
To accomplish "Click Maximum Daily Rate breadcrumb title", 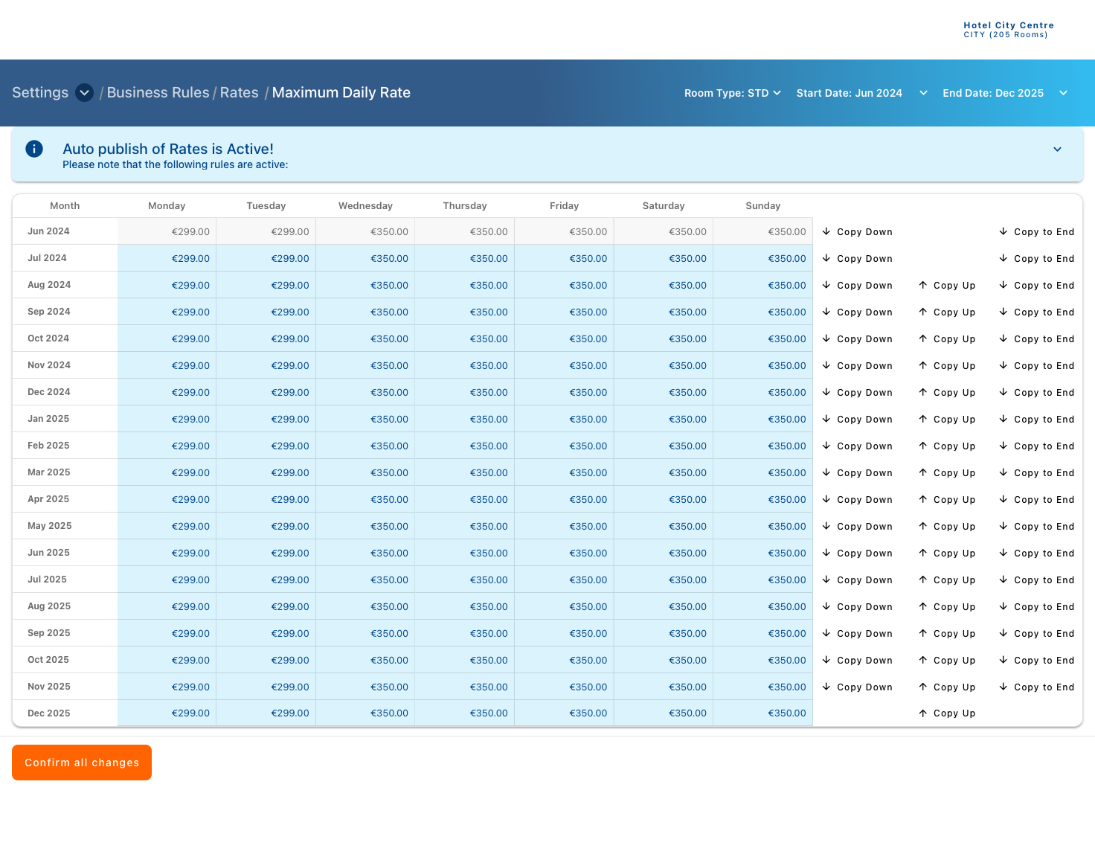I will click(x=341, y=93).
